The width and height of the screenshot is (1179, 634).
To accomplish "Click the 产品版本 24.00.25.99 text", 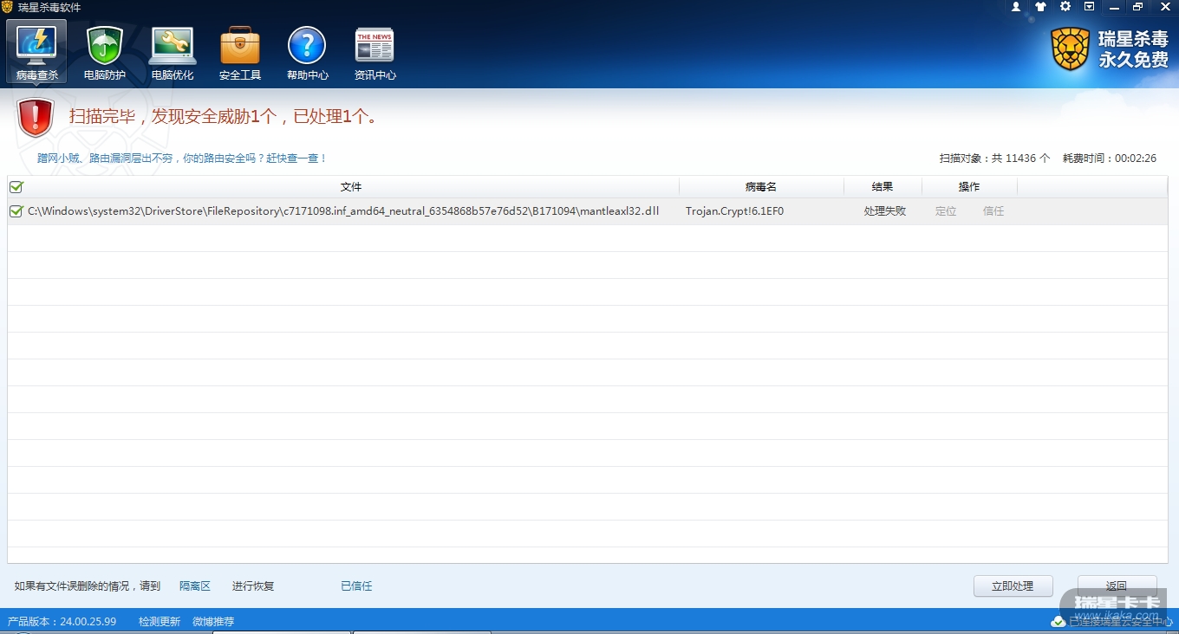I will pyautogui.click(x=62, y=622).
